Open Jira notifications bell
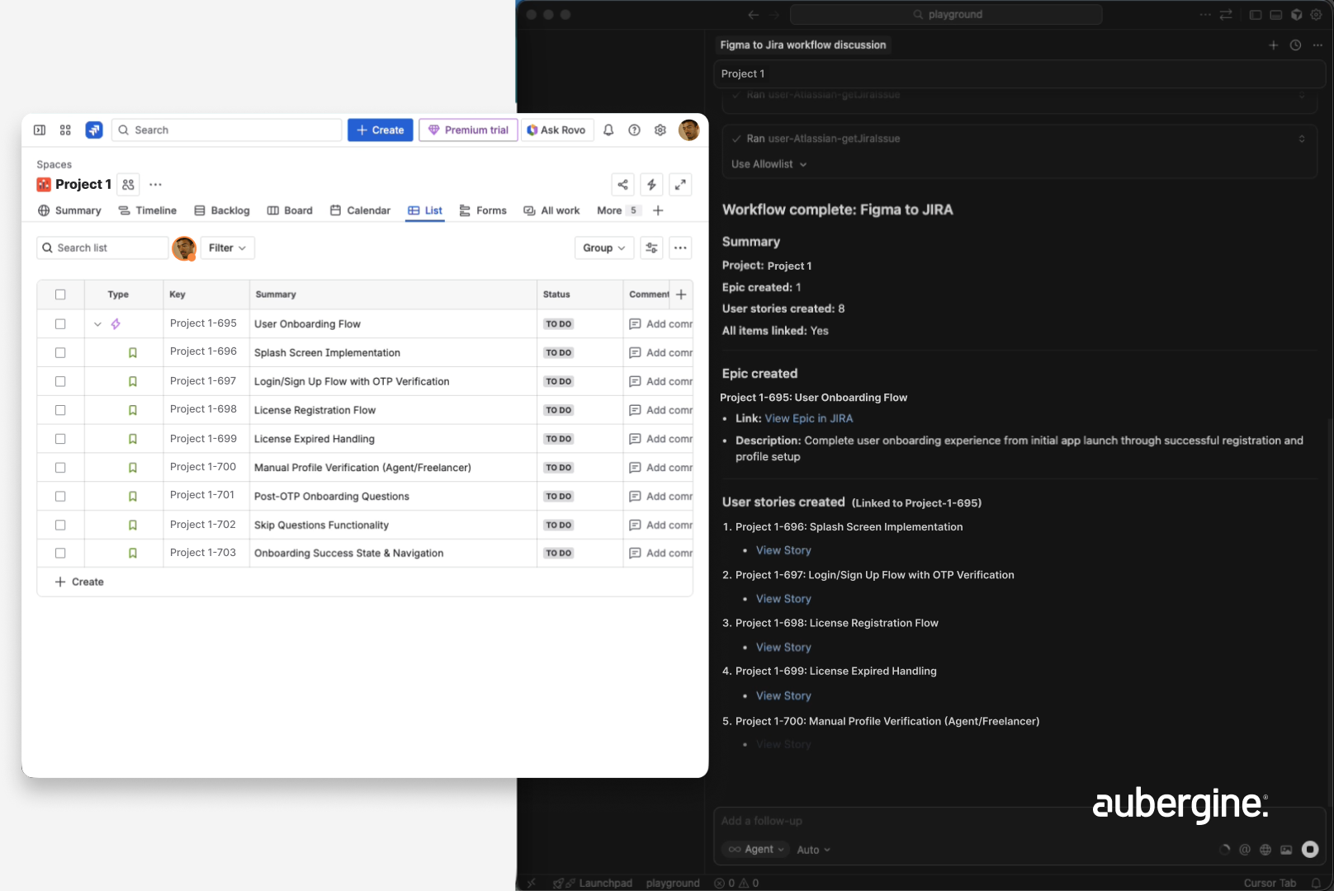Viewport: 1334px width, 891px height. (x=608, y=130)
